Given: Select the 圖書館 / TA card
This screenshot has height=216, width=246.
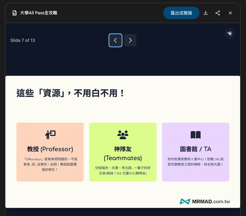Looking at the screenshot, I should (x=195, y=152).
